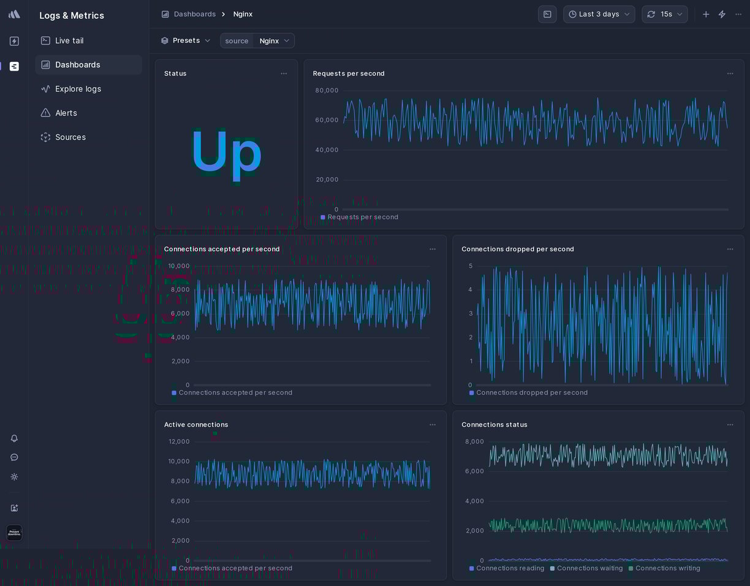Click the lightning icon next to the plus button
Image resolution: width=750 pixels, height=586 pixels.
coord(722,14)
